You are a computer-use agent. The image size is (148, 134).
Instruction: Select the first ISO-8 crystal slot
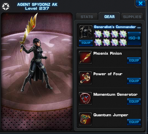pyautogui.click(x=98, y=34)
